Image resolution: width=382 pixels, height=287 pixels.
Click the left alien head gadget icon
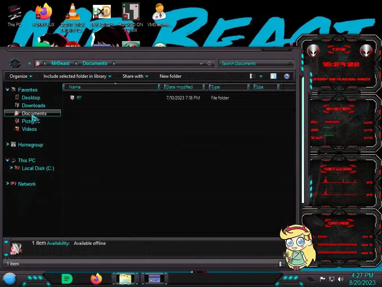pyautogui.click(x=313, y=51)
